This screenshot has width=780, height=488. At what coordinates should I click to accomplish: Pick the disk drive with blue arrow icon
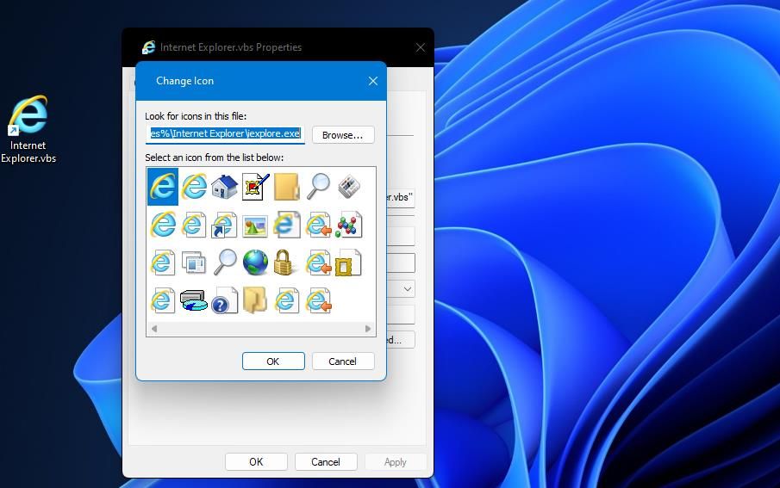(x=194, y=300)
